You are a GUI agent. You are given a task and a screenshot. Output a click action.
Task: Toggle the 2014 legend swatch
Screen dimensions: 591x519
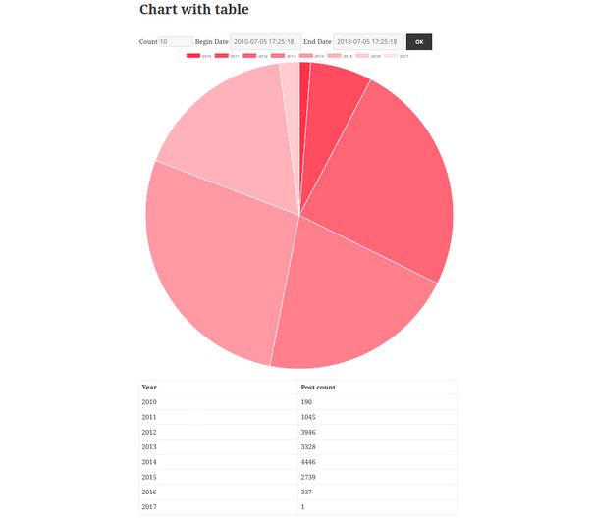coord(306,56)
